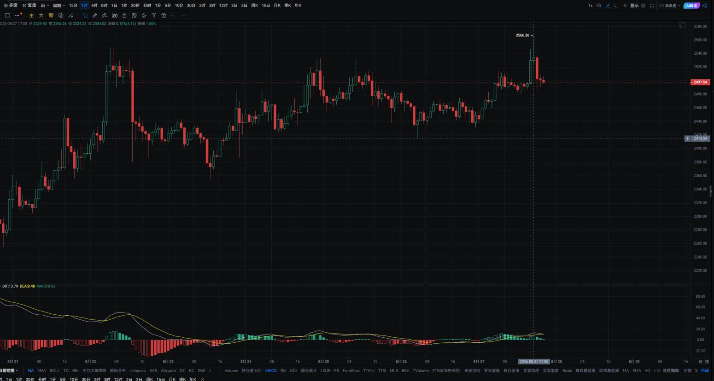Click the 主力大单跟踪 indicator
The height and width of the screenshot is (381, 714).
tap(94, 370)
